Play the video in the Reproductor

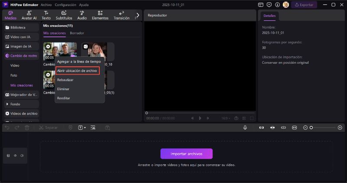click(200, 118)
